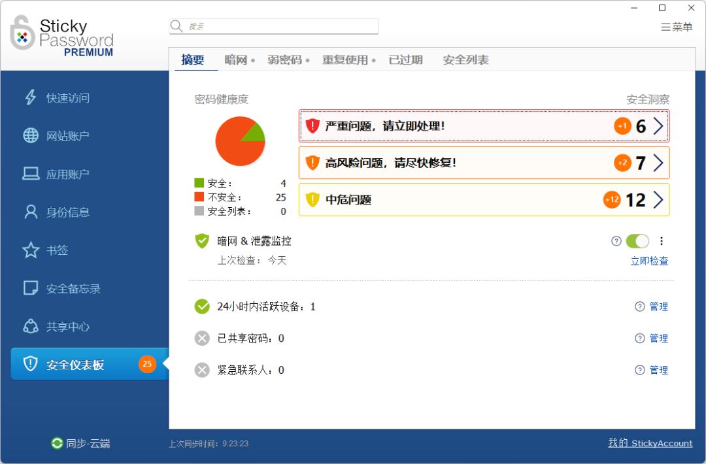Viewport: 706px width, 464px height.
Task: Click the person icon for 身份信息
Action: coord(31,212)
